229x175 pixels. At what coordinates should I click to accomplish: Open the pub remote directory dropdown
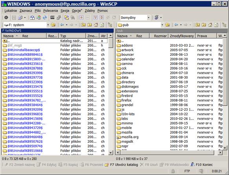[x=162, y=25]
